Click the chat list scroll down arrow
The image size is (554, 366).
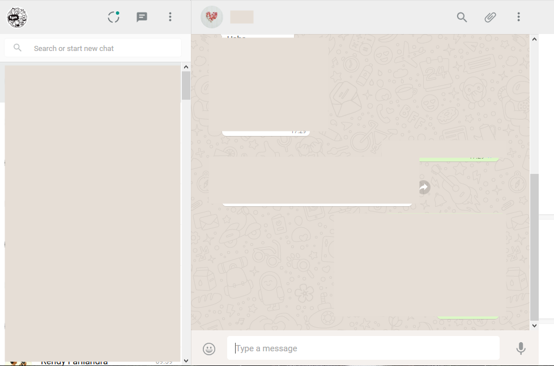click(186, 361)
